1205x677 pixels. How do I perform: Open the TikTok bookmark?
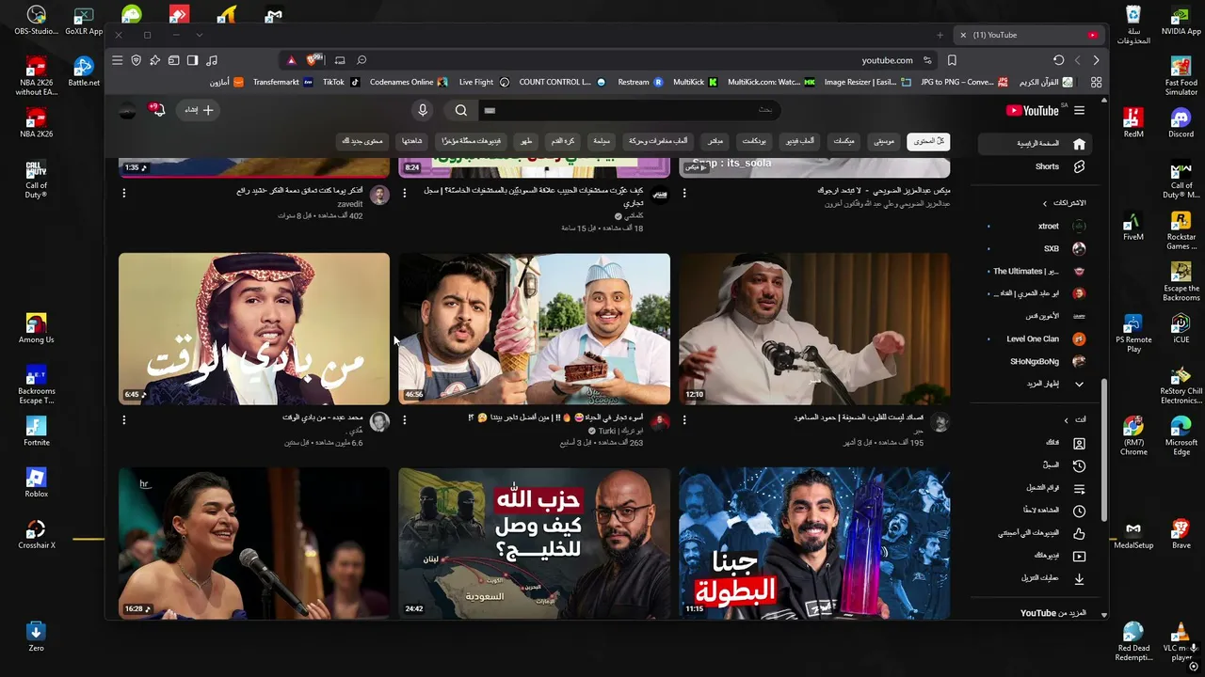[x=341, y=82]
